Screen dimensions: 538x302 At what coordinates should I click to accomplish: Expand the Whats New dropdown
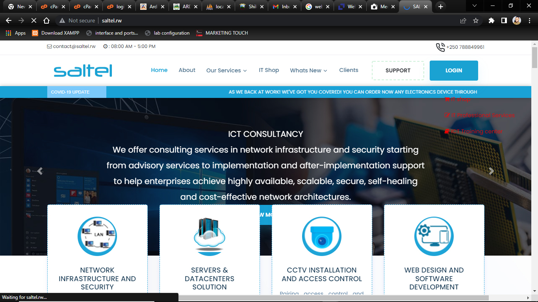click(308, 70)
